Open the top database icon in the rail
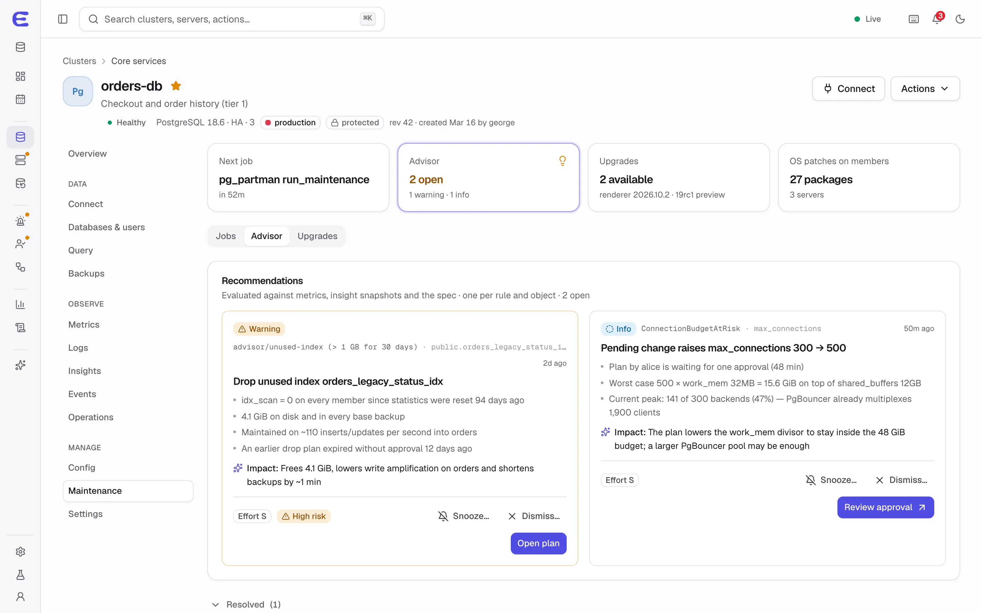982x613 pixels. pyautogui.click(x=20, y=47)
